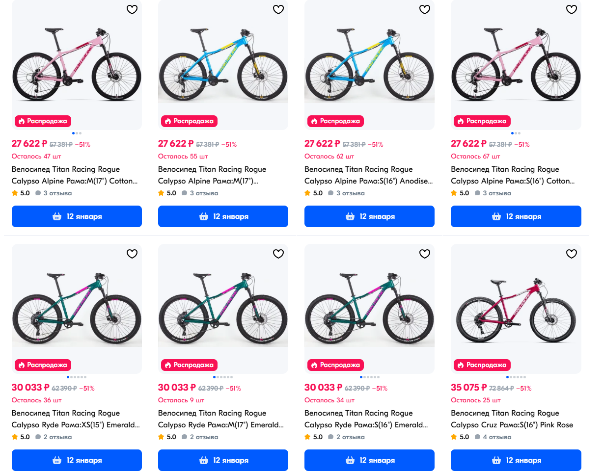603x473 pixels.
Task: Click Распродажа badge on Ryde XS(15") bike
Action: coord(43,365)
